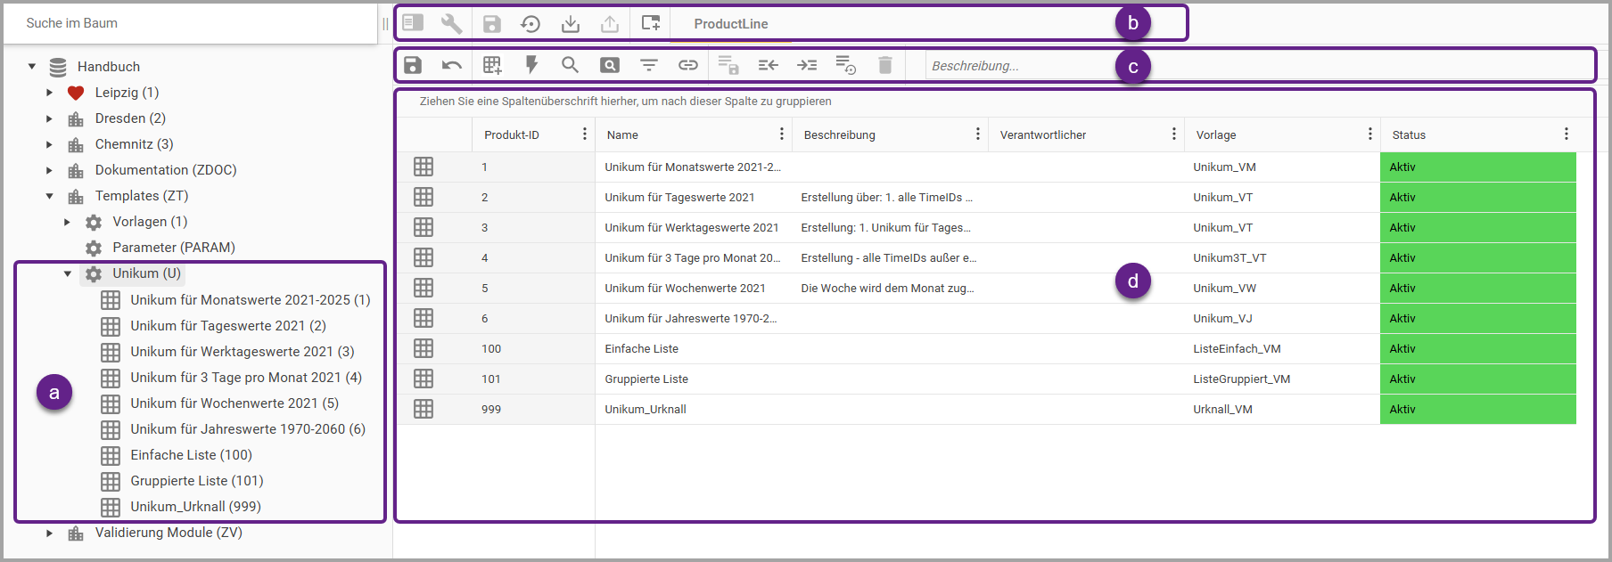The image size is (1612, 562).
Task: Select Einfache Liste (100) in the tree
Action: tap(191, 455)
